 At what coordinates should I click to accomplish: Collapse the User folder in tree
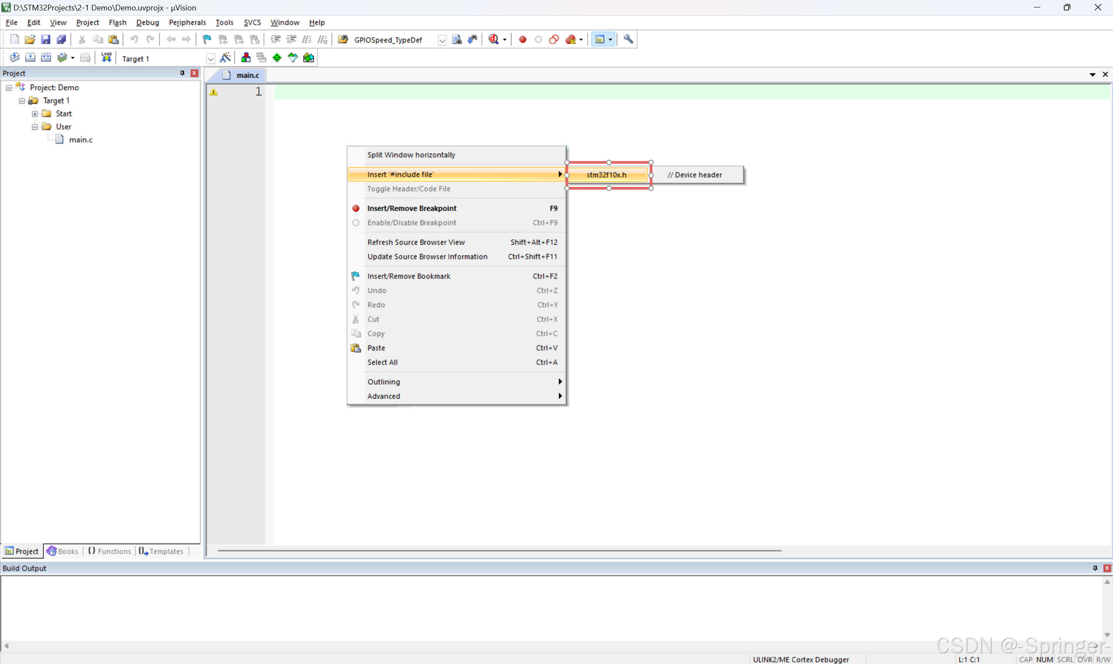[34, 127]
